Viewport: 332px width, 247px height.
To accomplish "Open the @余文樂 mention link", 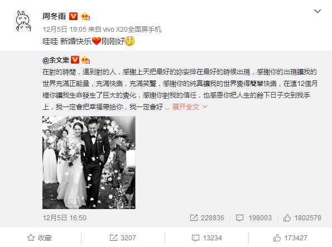I will point(56,60).
